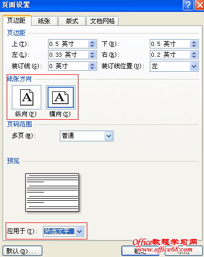Click the 上(T) top margin field
The height and width of the screenshot is (257, 204).
tap(72, 44)
